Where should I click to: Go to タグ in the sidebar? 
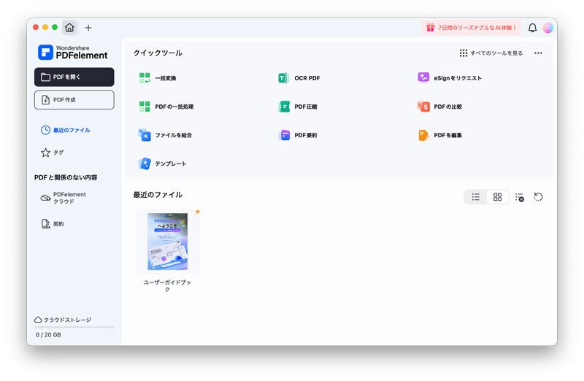[x=52, y=153]
